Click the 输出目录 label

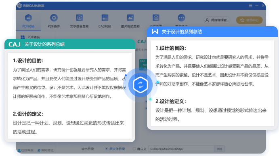(x=88, y=149)
